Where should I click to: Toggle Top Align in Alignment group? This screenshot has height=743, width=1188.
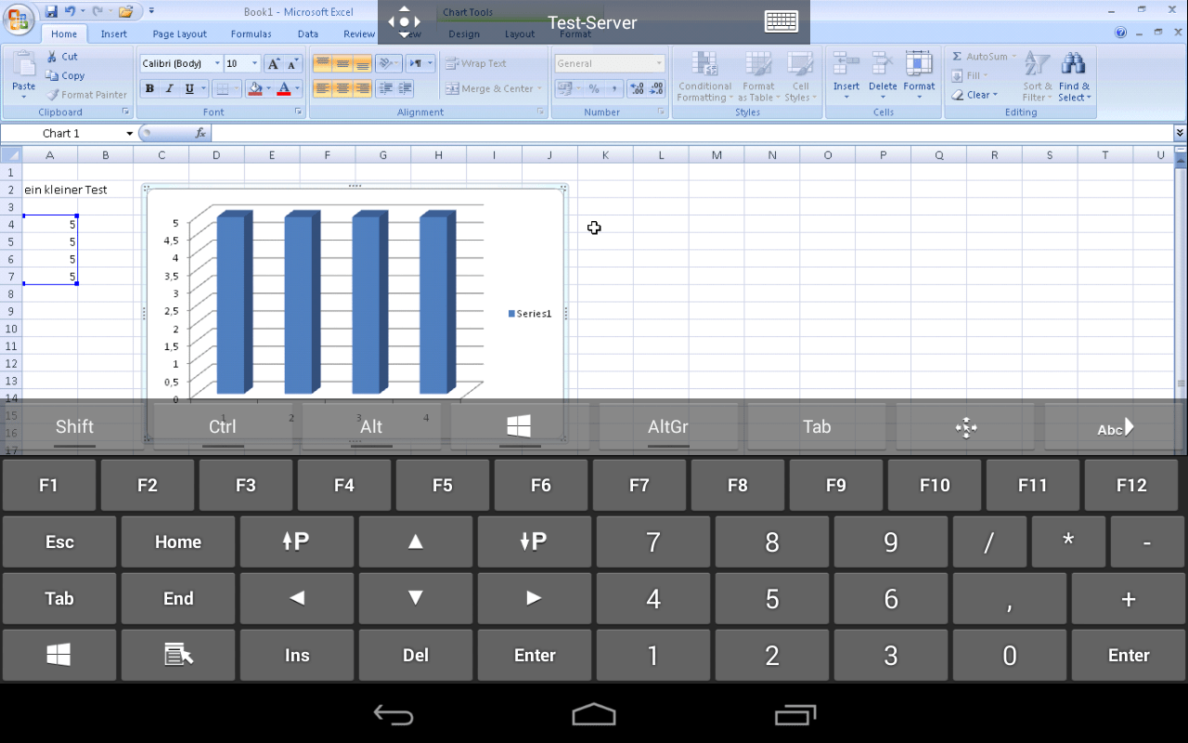322,64
